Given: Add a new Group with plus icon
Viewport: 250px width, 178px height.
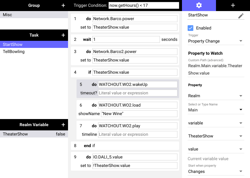Looking at the screenshot, I should 63,5.
